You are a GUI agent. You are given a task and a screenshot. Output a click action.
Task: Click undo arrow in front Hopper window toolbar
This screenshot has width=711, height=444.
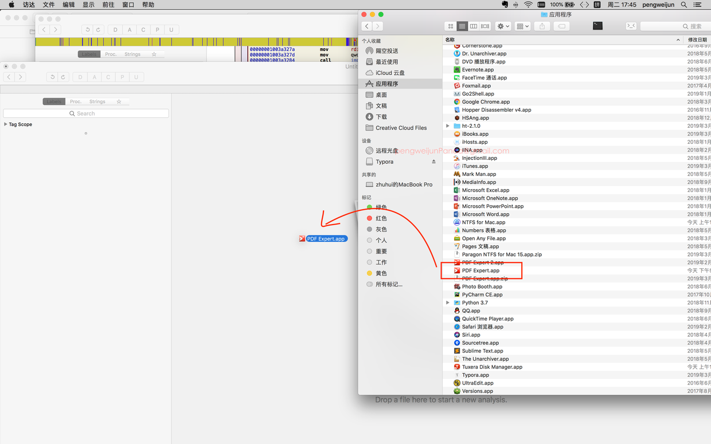tap(53, 77)
